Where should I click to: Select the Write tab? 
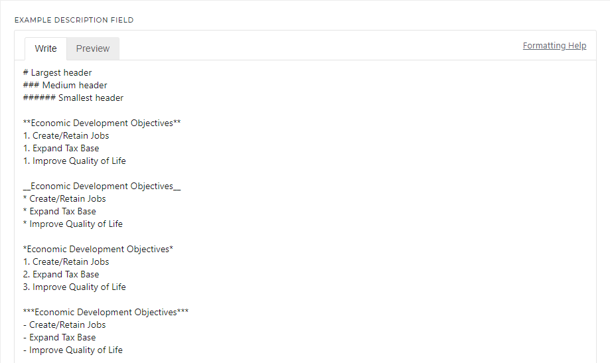tap(46, 48)
